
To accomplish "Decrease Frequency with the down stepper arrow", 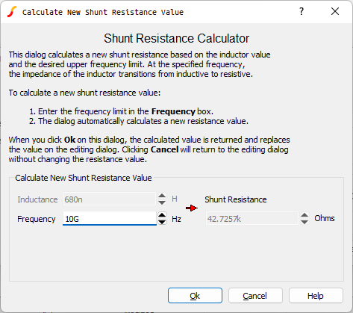I will 162,222.
